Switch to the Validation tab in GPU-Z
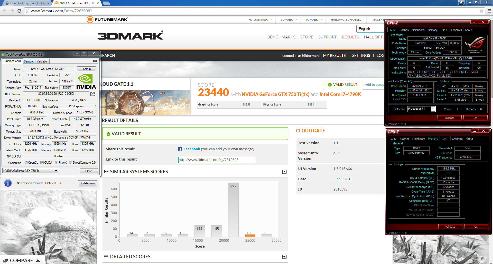 42,61
